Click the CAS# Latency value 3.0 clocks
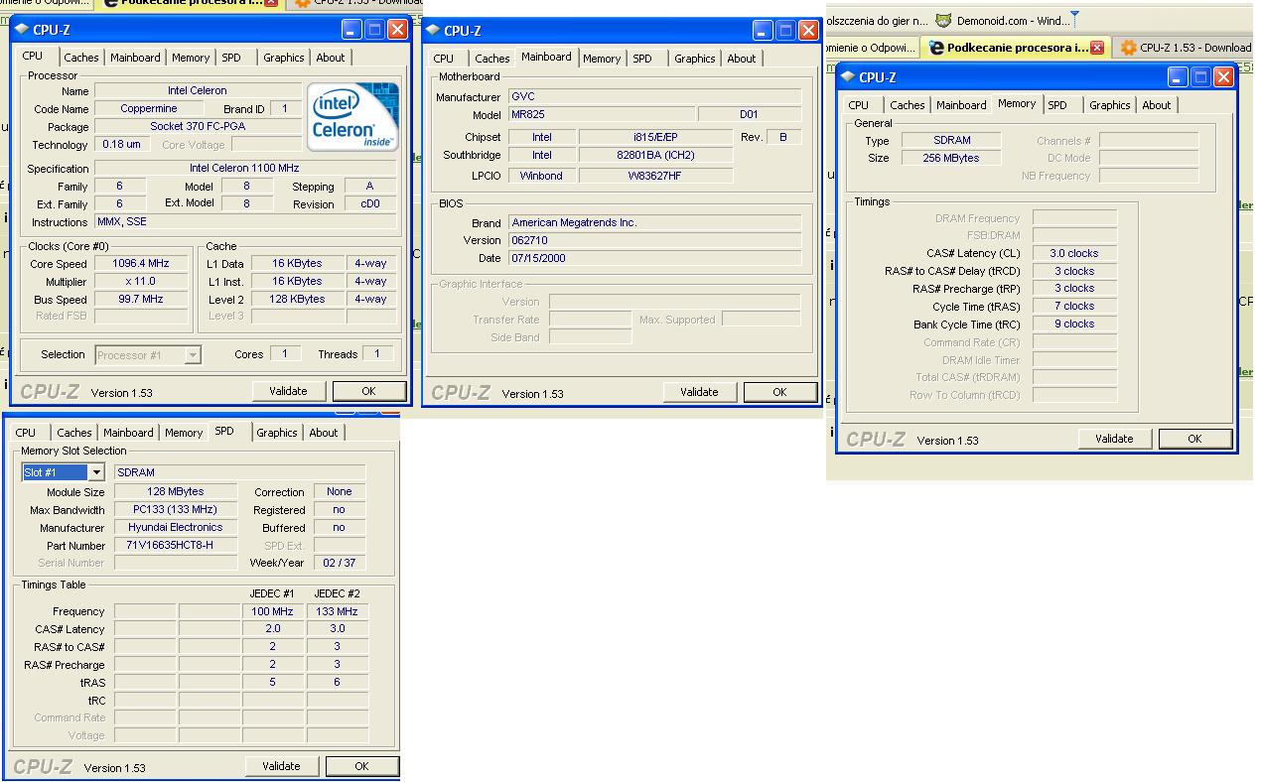 1074,254
